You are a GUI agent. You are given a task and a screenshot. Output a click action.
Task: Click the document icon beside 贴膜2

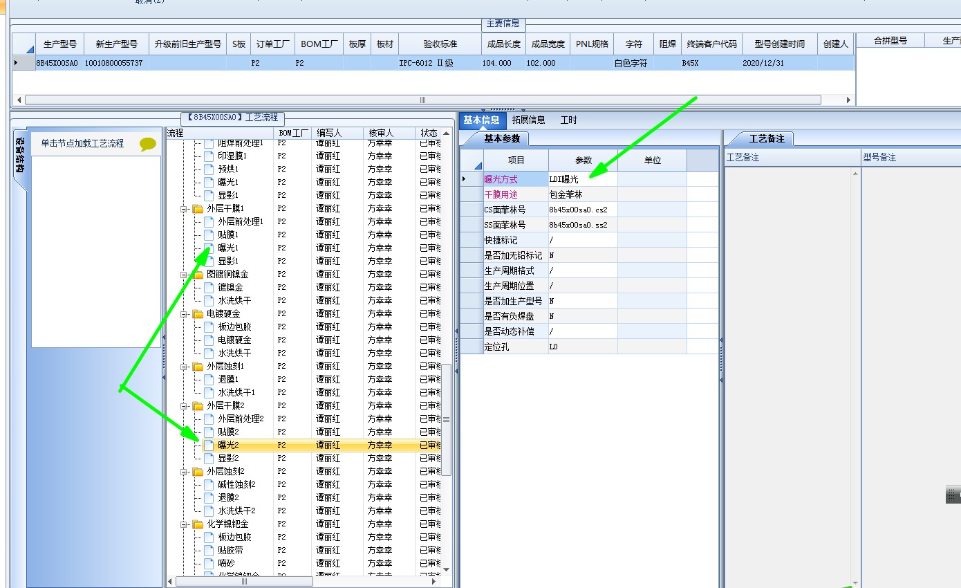209,432
